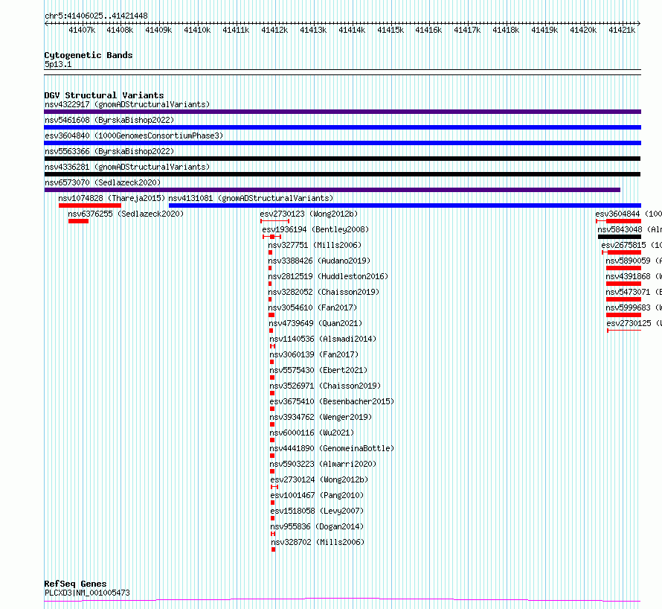Screen dimensions: 662x609
Task: Open nsv5999683 variant label
Action: pyautogui.click(x=634, y=307)
